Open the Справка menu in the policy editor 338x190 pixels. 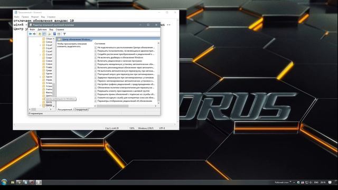click(x=60, y=30)
